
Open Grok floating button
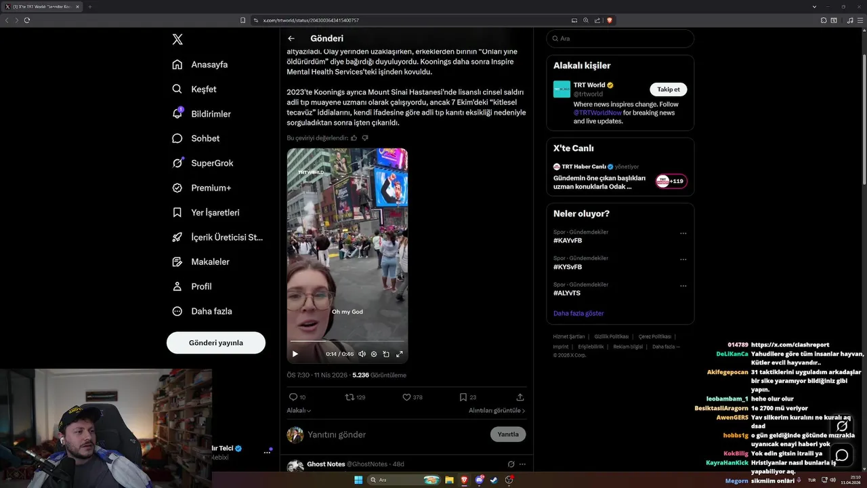(x=842, y=426)
